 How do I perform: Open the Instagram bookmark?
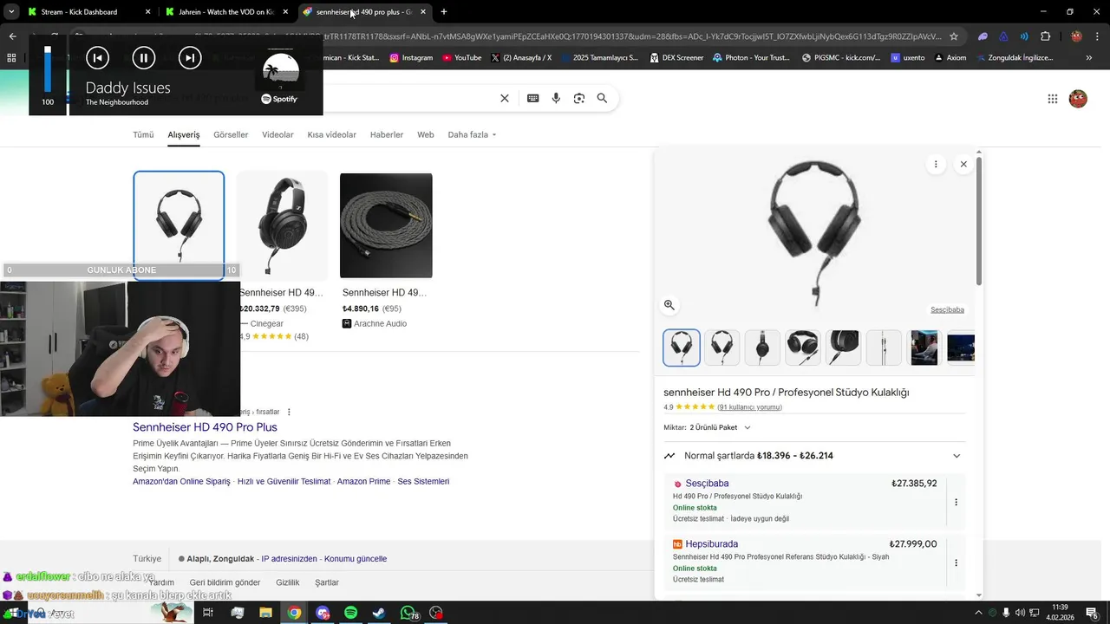point(411,58)
